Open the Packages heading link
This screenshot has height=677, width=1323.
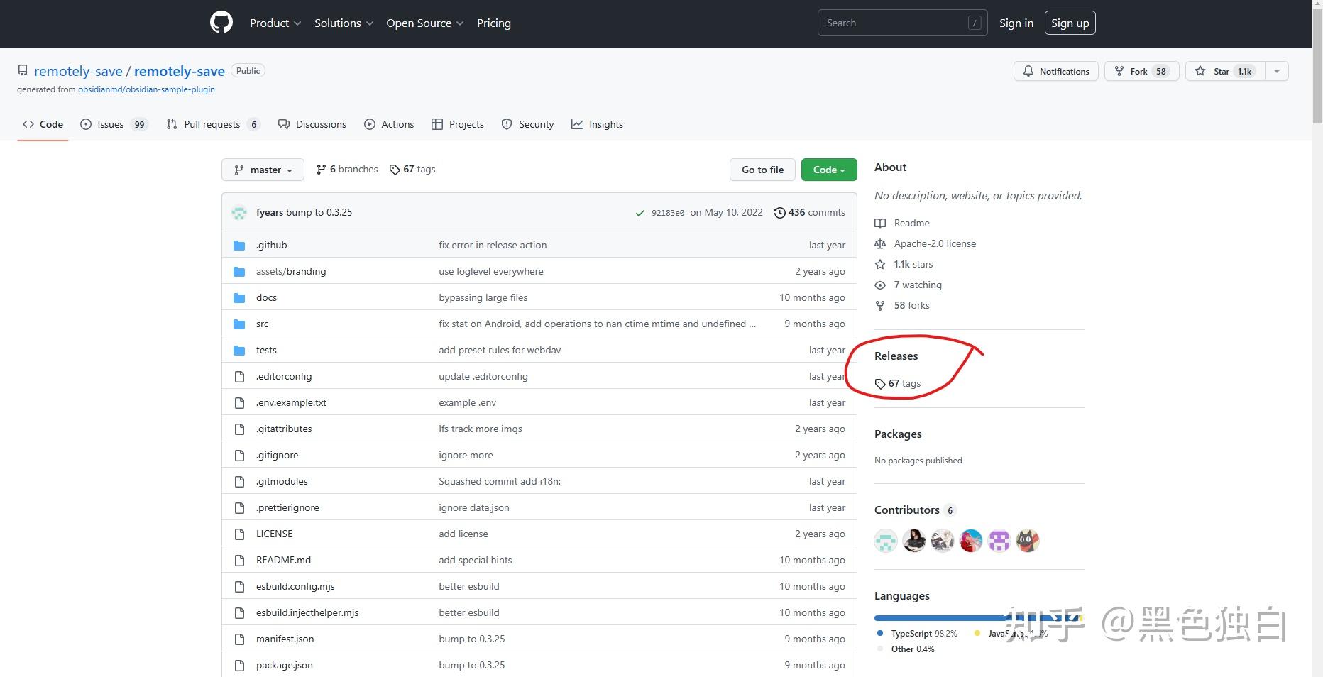pos(898,434)
